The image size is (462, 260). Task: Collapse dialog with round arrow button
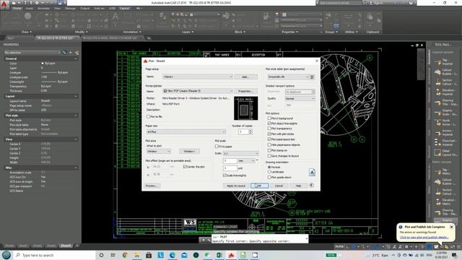pyautogui.click(x=311, y=186)
